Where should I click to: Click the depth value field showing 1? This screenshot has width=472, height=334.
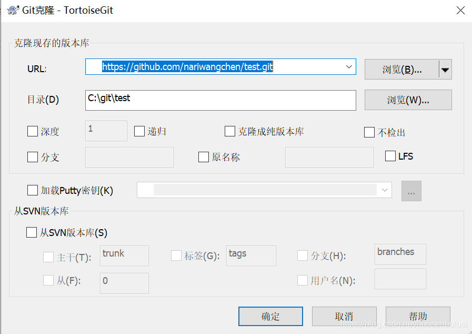[106, 131]
